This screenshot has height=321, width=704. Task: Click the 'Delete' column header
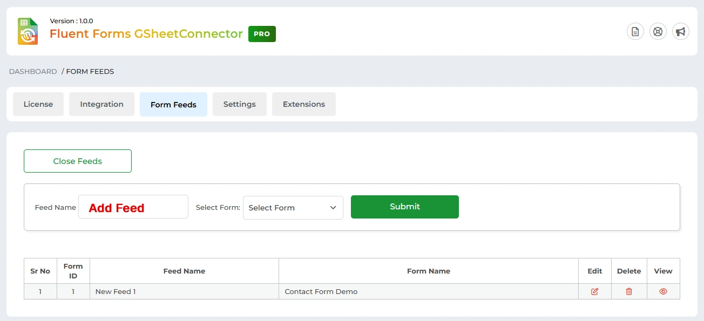tap(629, 271)
